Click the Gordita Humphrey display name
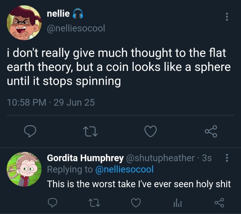This screenshot has height=214, width=241. click(85, 158)
